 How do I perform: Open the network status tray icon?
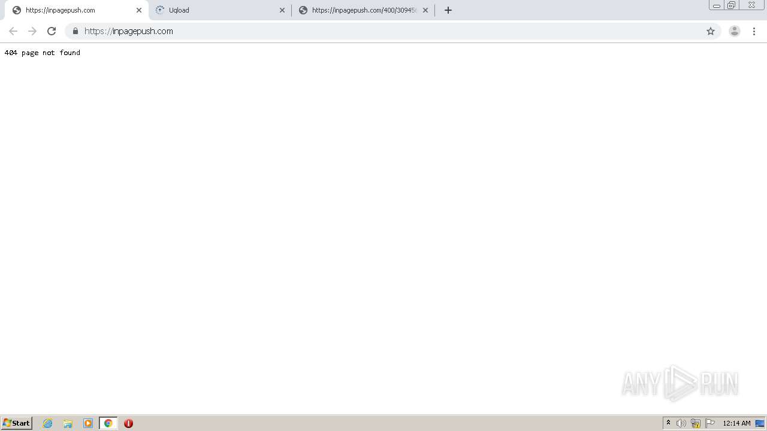[x=696, y=423]
